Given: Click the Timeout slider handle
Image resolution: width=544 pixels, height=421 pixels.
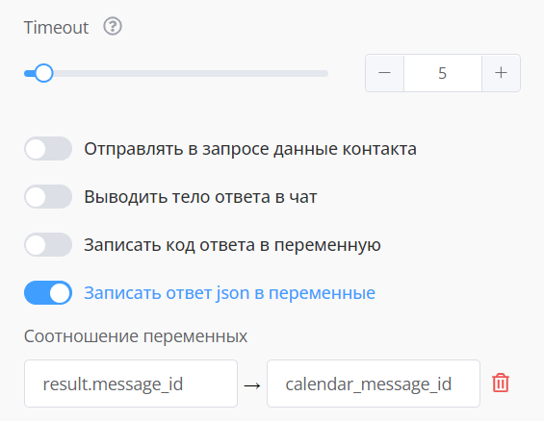Looking at the screenshot, I should click(43, 73).
